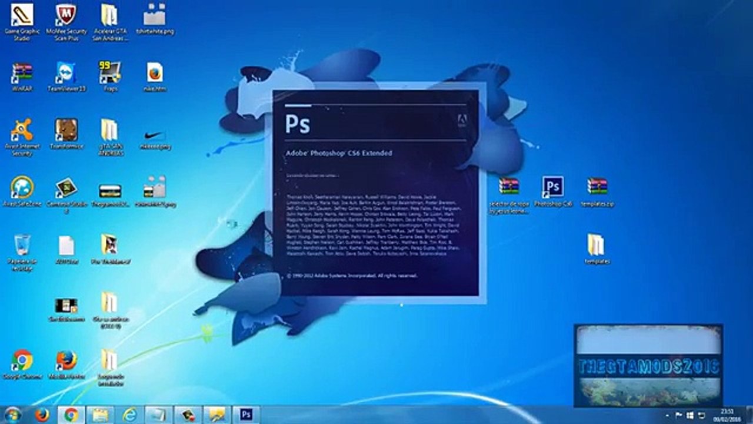Image resolution: width=753 pixels, height=424 pixels.
Task: Switch to Photoshop on the taskbar
Action: pyautogui.click(x=246, y=415)
